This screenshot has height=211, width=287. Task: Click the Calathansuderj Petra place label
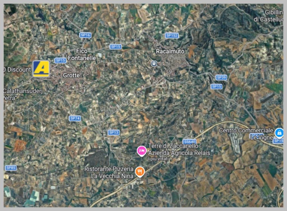pos(23,94)
